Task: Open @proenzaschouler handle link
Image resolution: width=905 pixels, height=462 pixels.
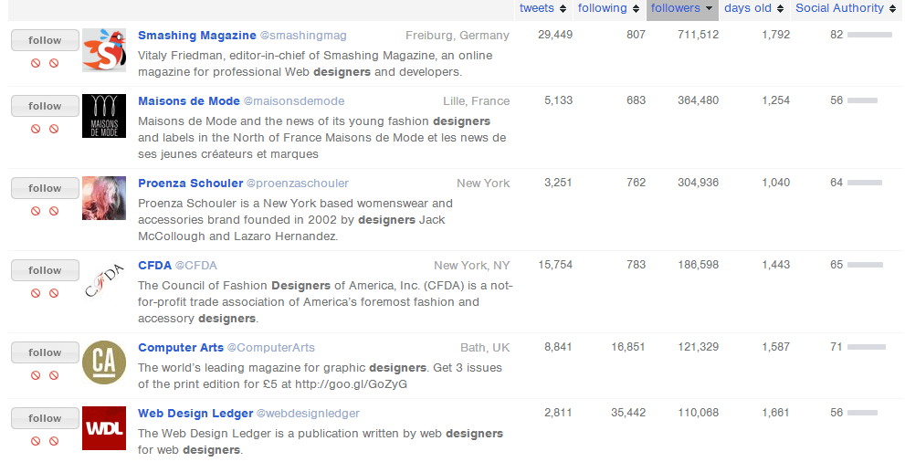Action: pyautogui.click(x=297, y=183)
